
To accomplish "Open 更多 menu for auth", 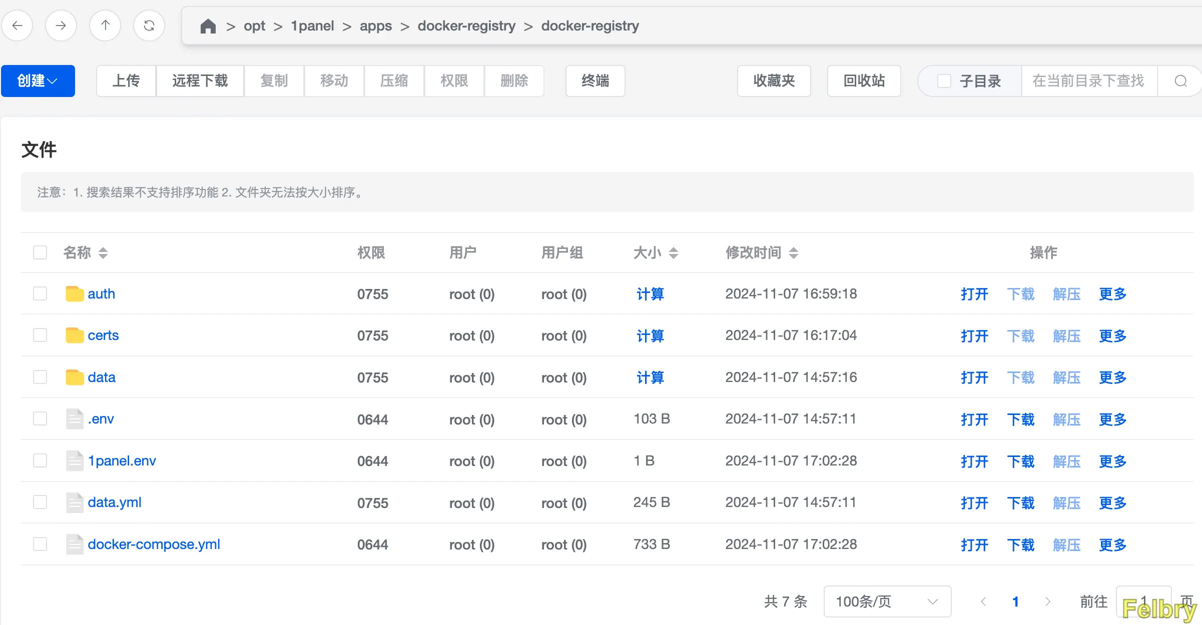I will pos(1112,294).
